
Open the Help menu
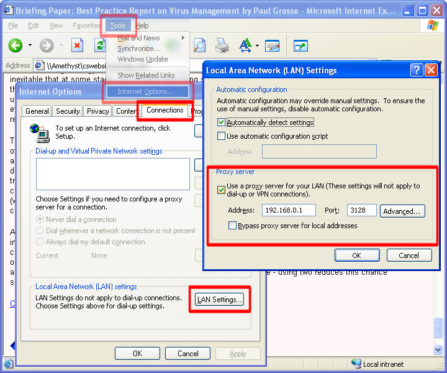point(142,25)
